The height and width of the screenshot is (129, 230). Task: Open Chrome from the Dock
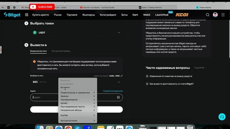68,128
